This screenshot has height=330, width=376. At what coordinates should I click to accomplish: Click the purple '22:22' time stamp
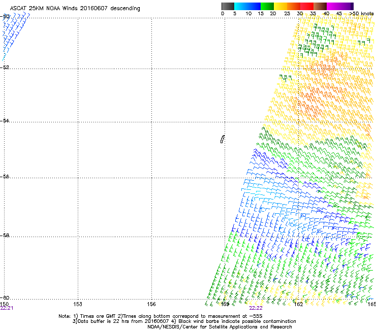tap(256, 308)
